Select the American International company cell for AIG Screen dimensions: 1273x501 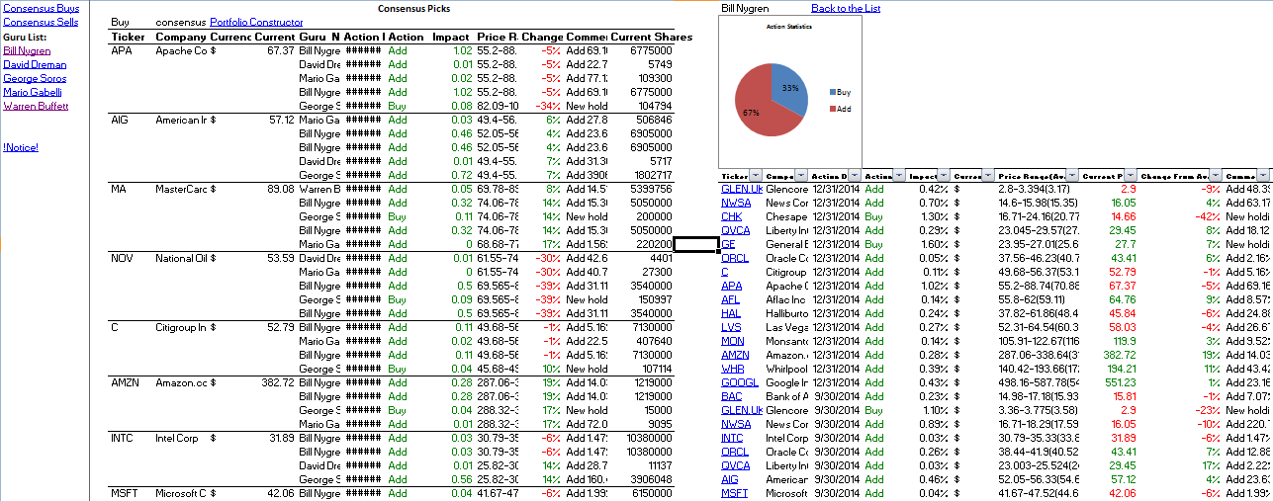181,120
